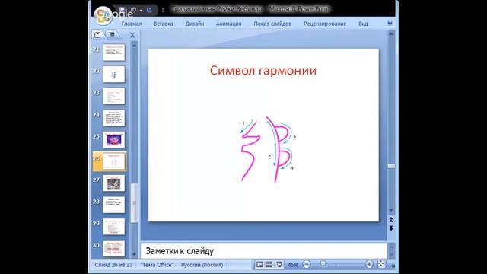
Task: Select slide 22 thumbnail
Action: (114, 74)
